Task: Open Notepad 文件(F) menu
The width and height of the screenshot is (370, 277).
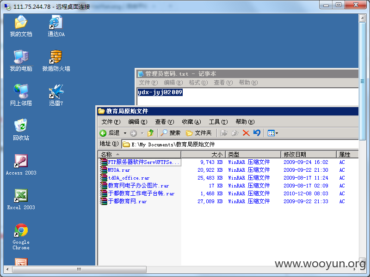Action: [148, 83]
